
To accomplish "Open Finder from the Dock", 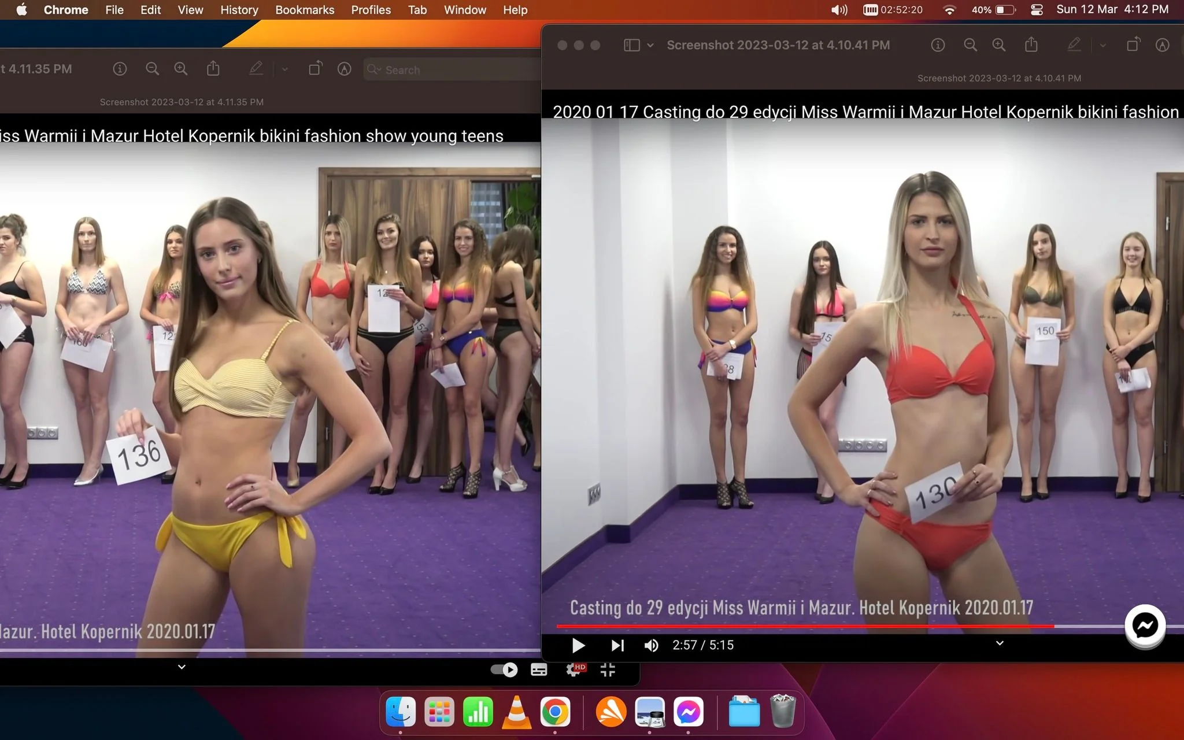I will tap(401, 712).
